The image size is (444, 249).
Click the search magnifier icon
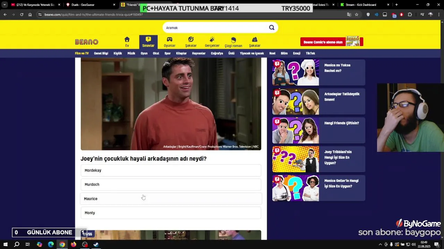coord(272,28)
